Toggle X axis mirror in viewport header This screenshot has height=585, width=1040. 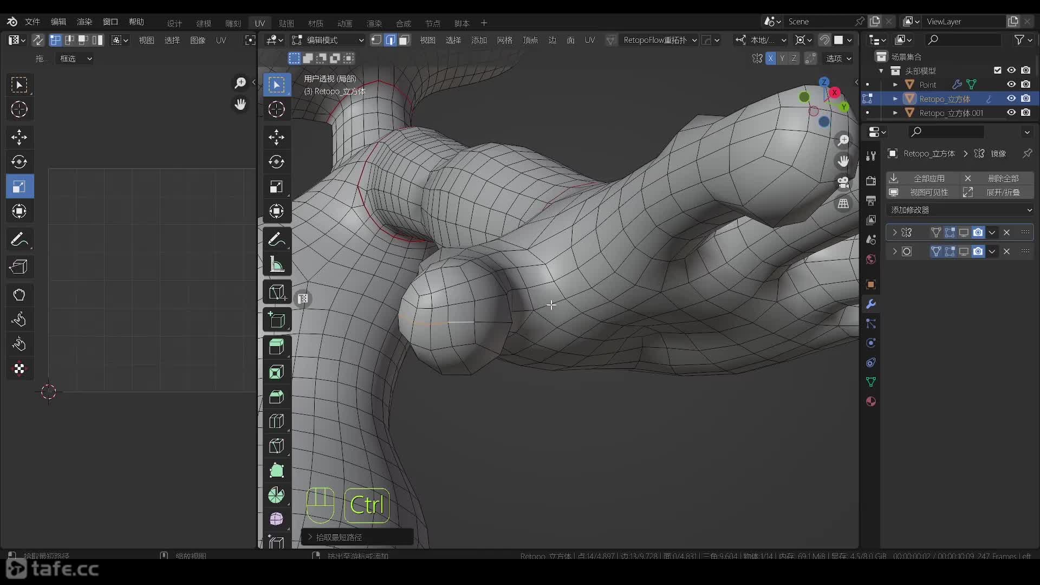point(770,58)
